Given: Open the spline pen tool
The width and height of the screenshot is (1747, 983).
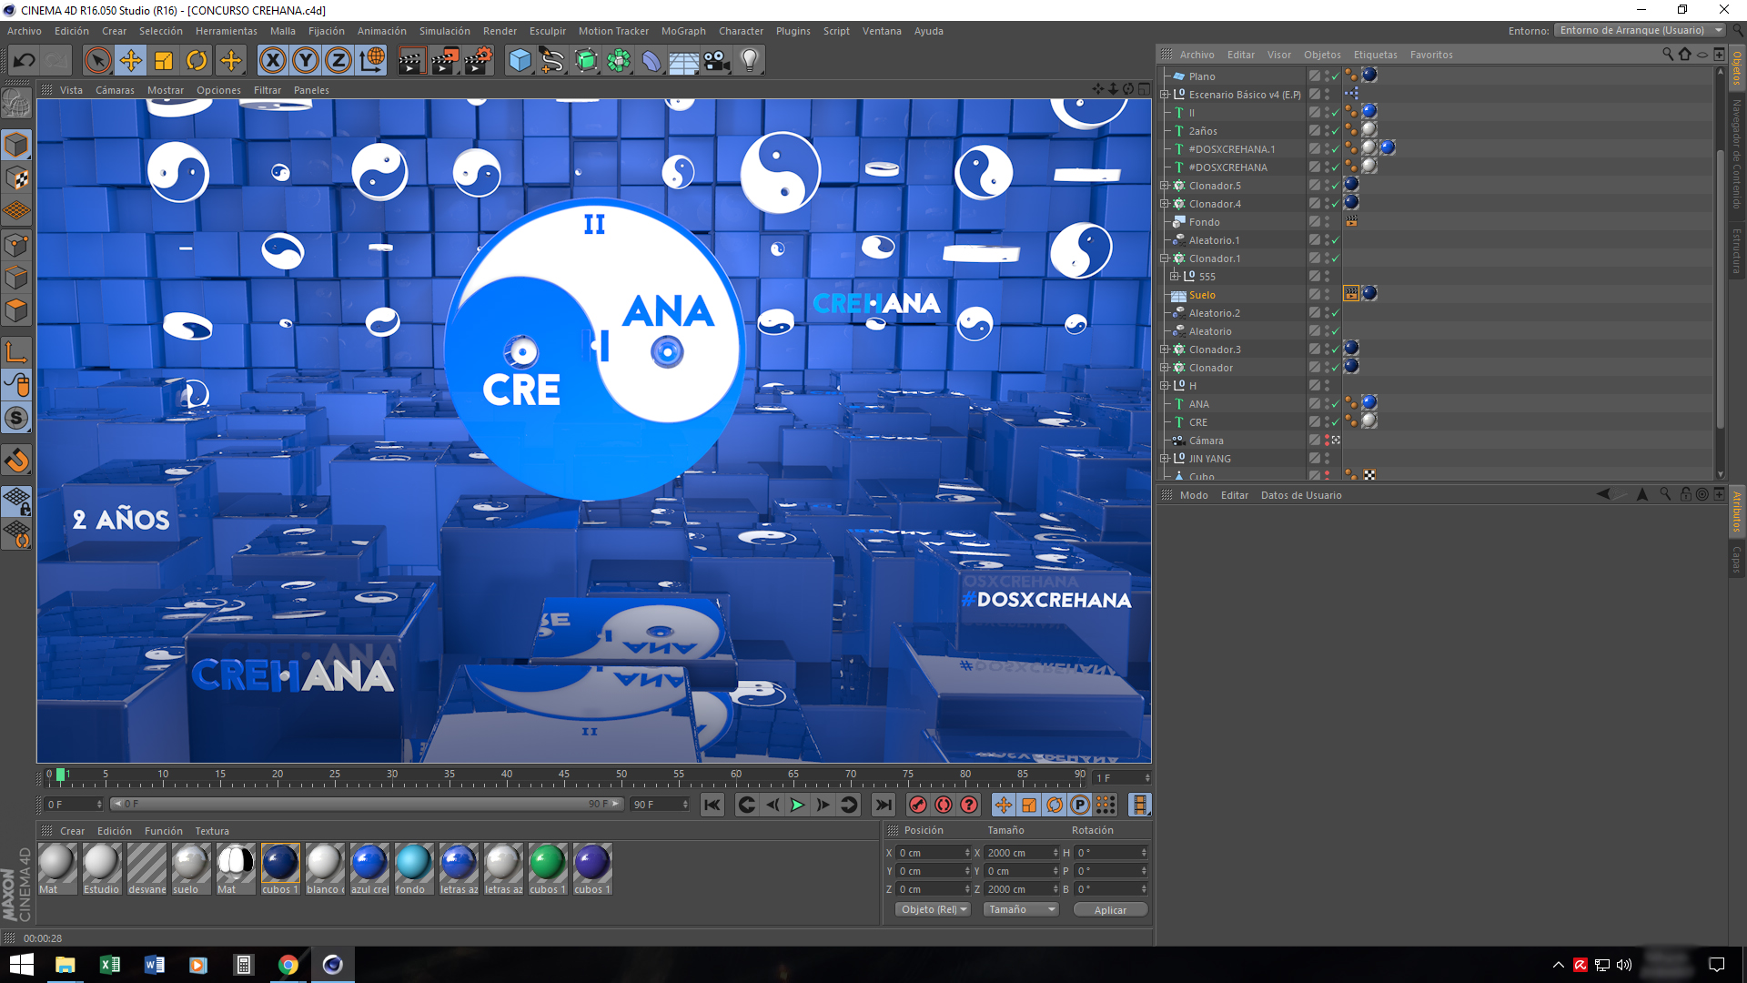Looking at the screenshot, I should coord(552,61).
